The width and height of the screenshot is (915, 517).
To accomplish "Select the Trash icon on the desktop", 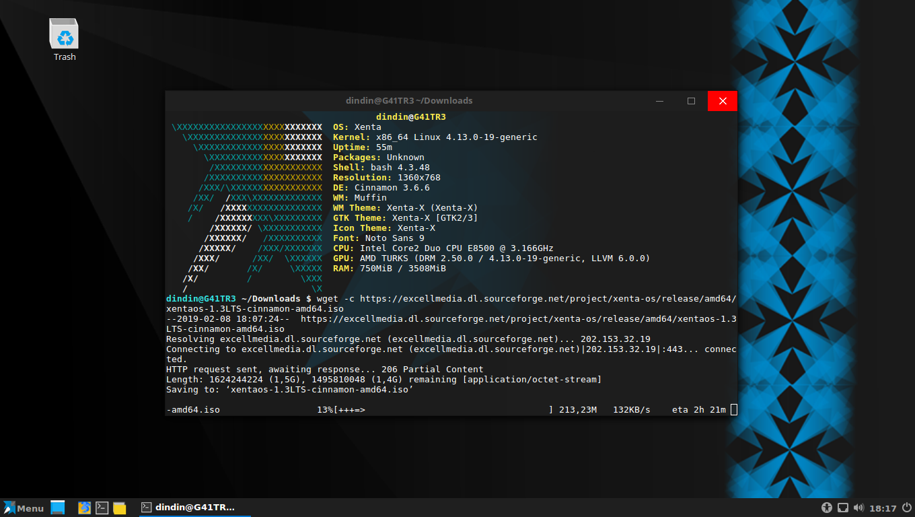I will (65, 40).
